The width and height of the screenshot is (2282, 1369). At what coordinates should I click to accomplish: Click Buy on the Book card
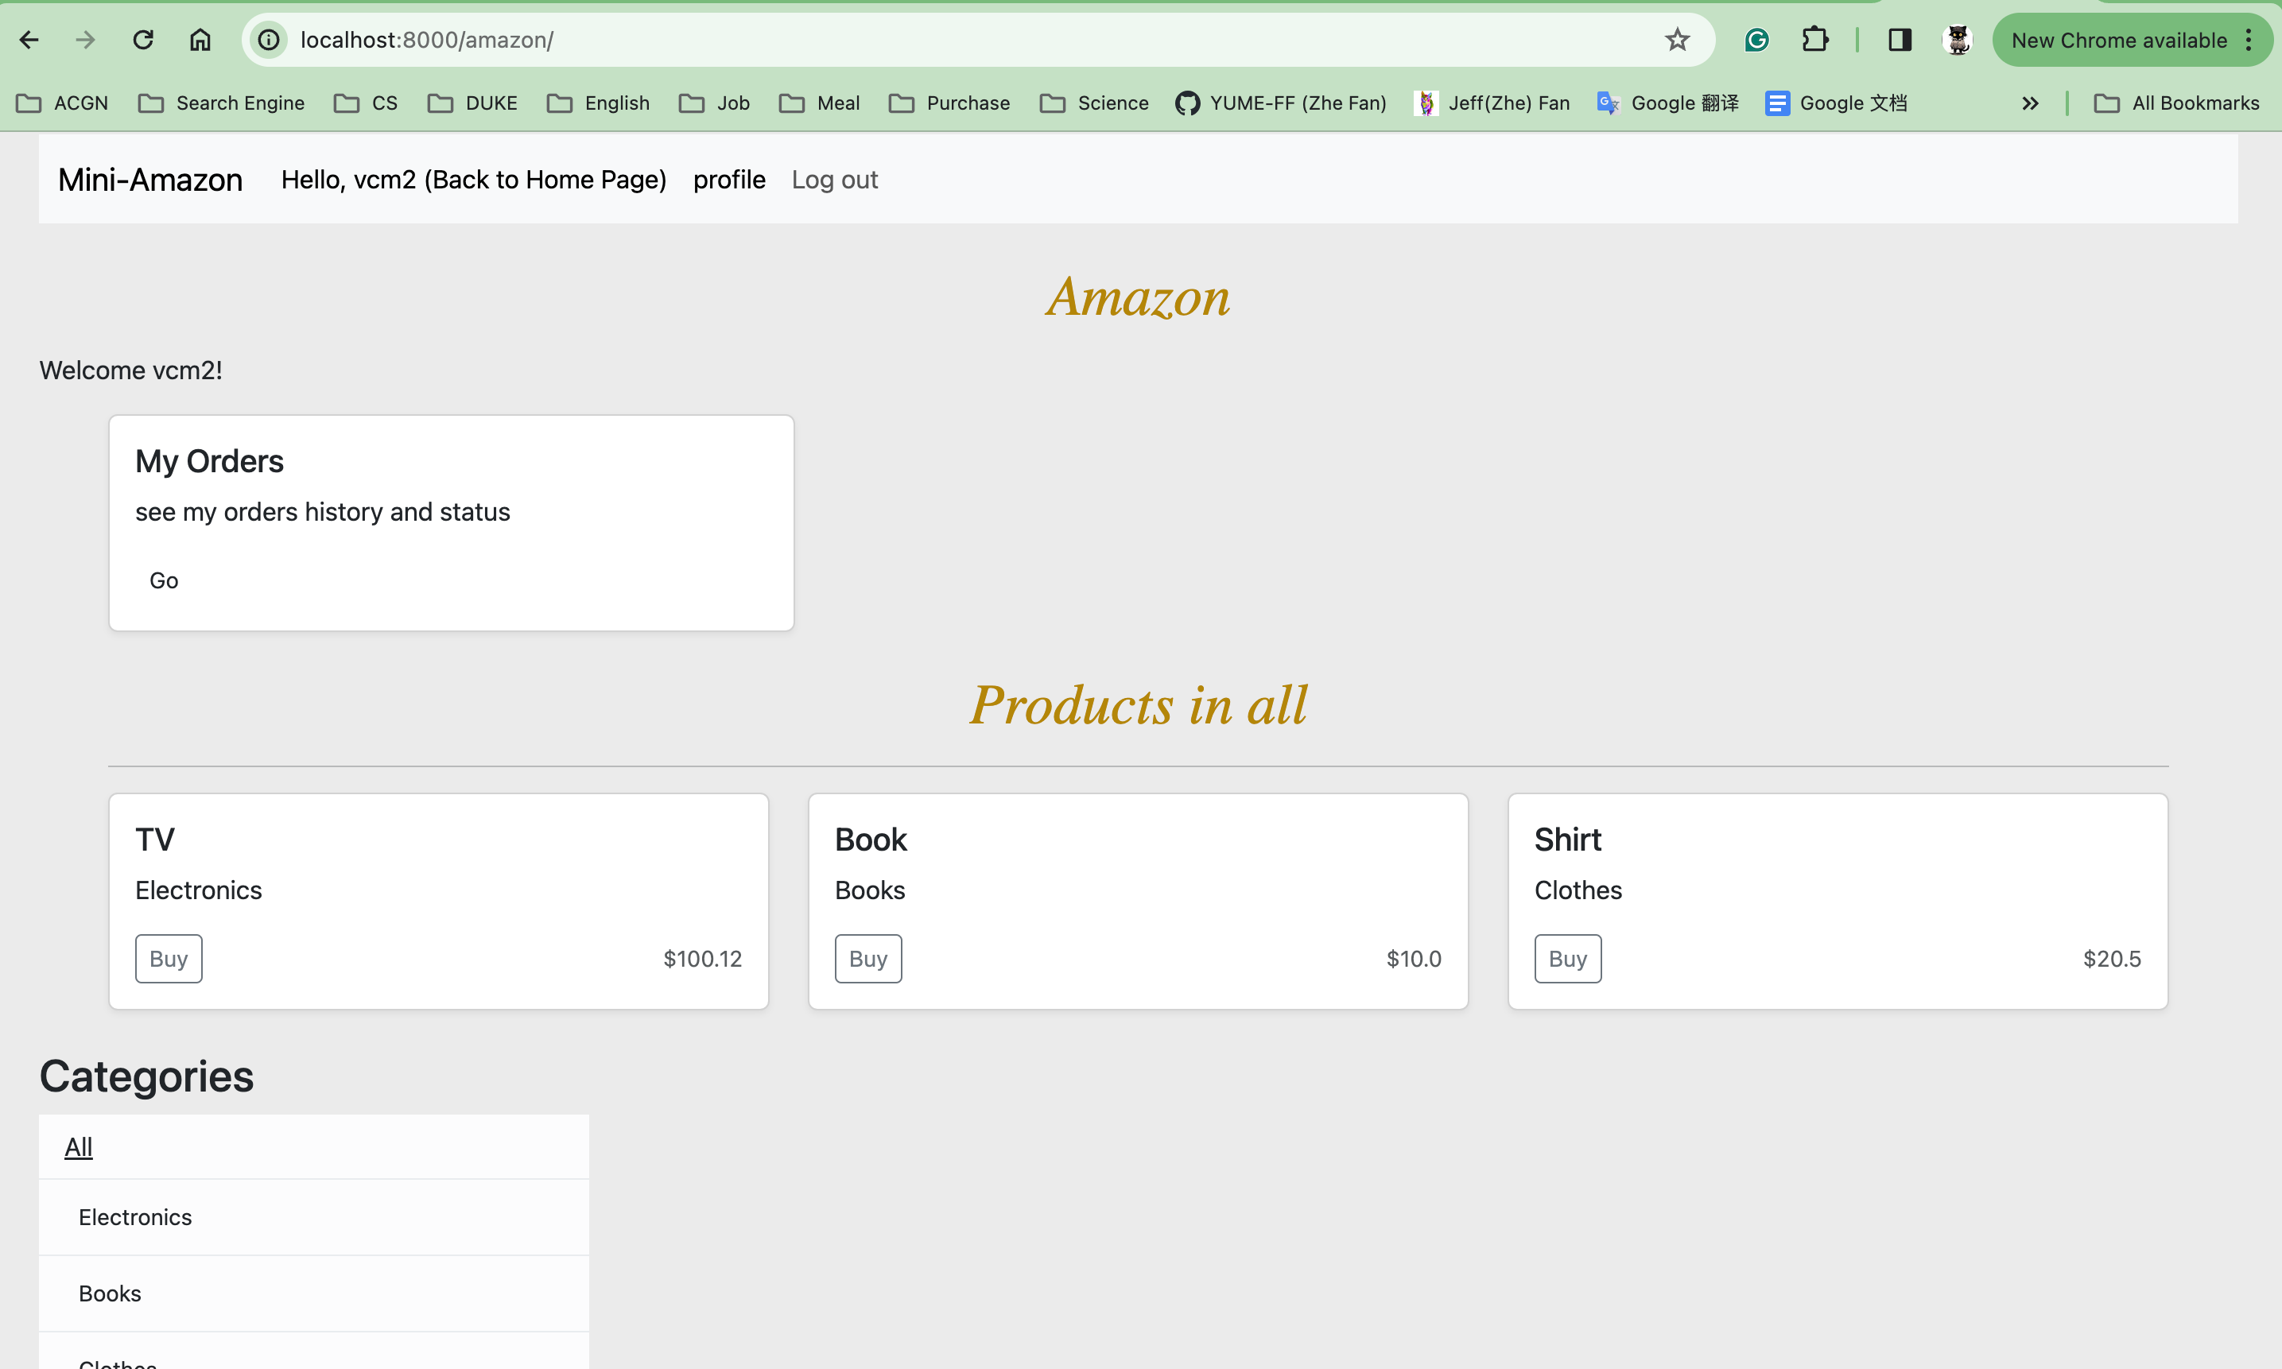tap(868, 959)
